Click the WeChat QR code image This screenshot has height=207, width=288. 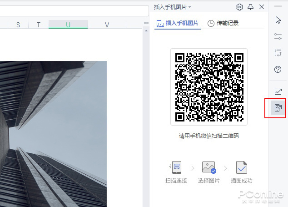[x=209, y=87]
